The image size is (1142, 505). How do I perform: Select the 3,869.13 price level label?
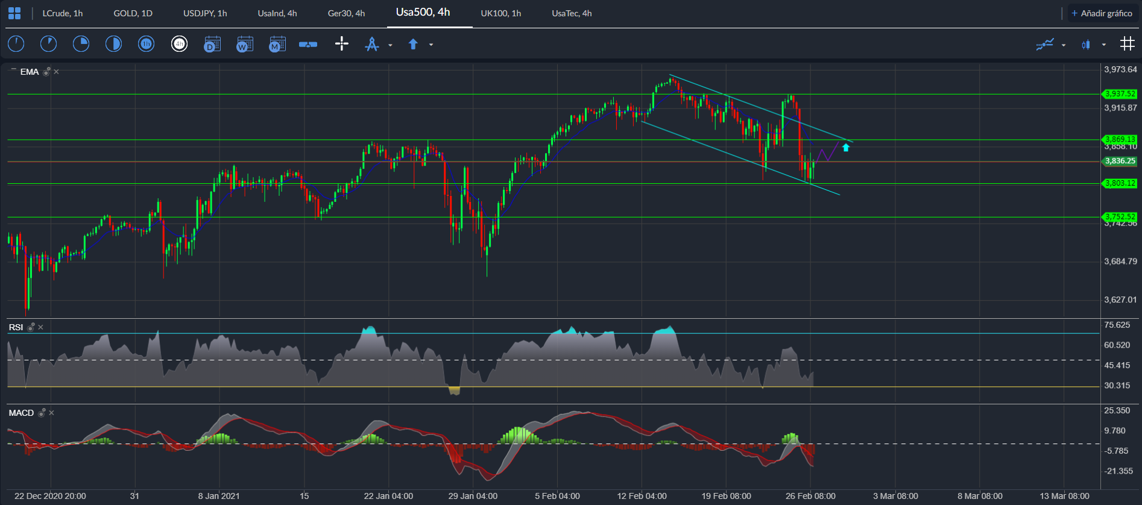coord(1120,139)
